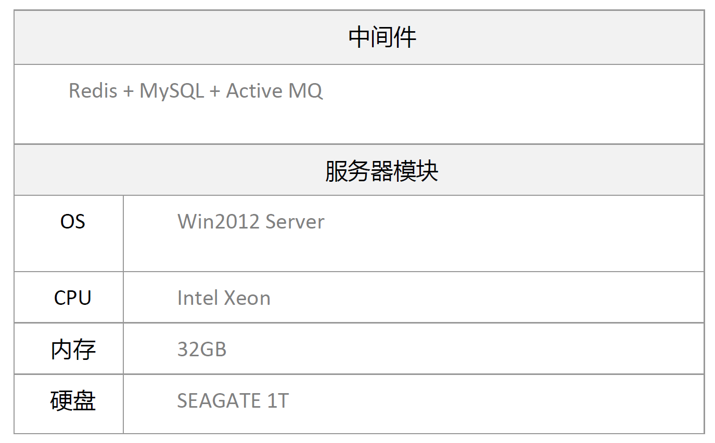Select the SEAGATE 1T disk value
Image resolution: width=715 pixels, height=443 pixels.
click(233, 400)
